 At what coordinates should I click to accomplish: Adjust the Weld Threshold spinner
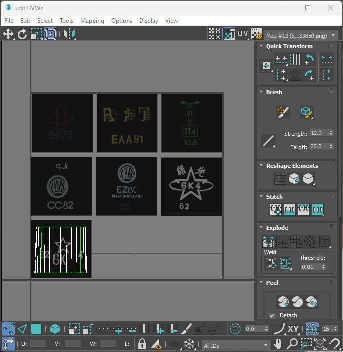(323, 267)
